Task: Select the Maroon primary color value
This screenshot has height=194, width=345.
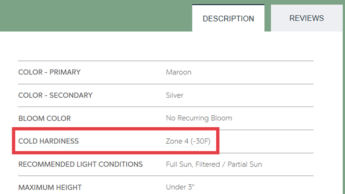Action: point(179,72)
